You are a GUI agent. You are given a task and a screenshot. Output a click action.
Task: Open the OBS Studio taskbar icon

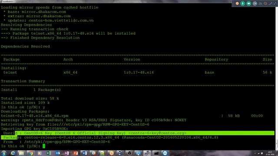click(x=129, y=153)
